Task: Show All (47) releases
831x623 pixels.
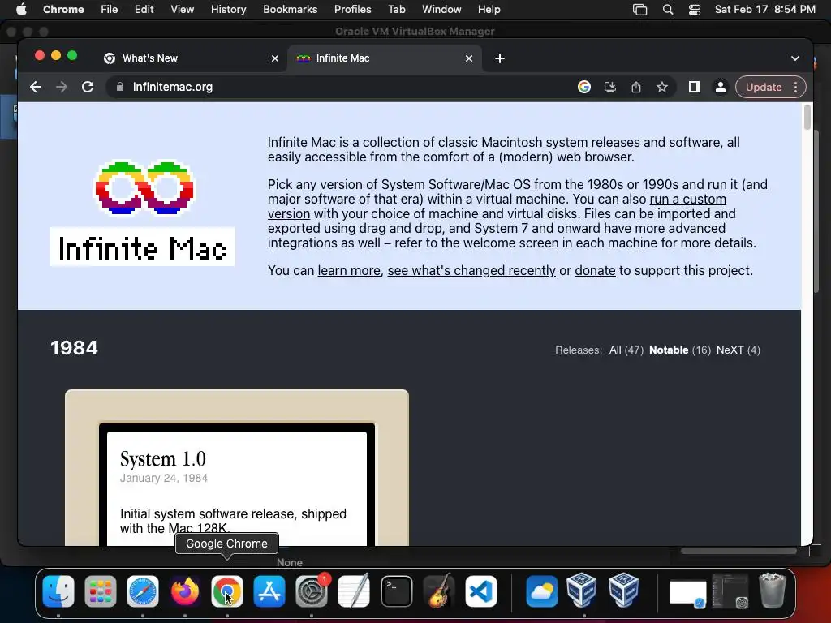Action: pyautogui.click(x=626, y=350)
